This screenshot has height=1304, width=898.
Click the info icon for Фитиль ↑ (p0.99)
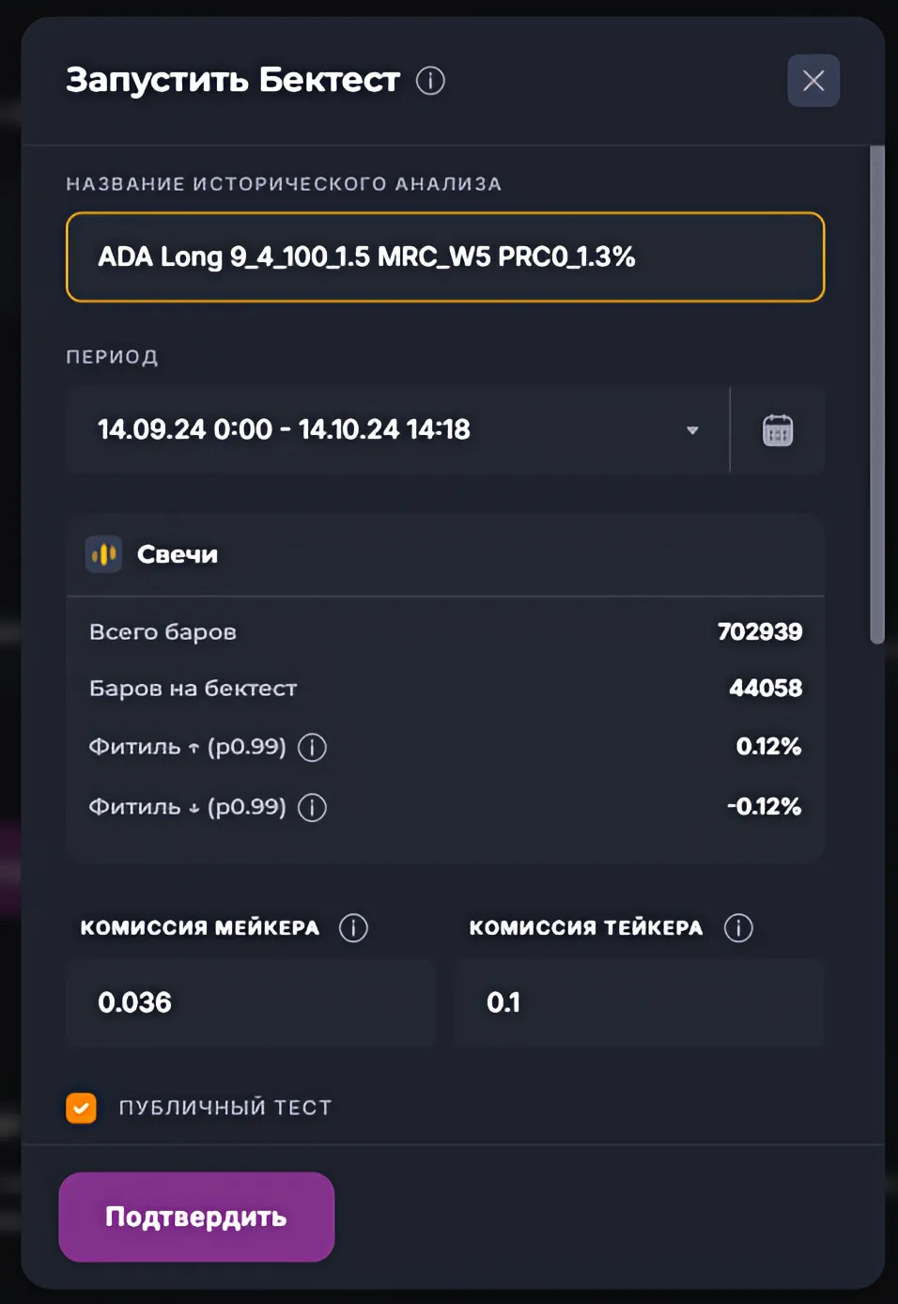[312, 747]
